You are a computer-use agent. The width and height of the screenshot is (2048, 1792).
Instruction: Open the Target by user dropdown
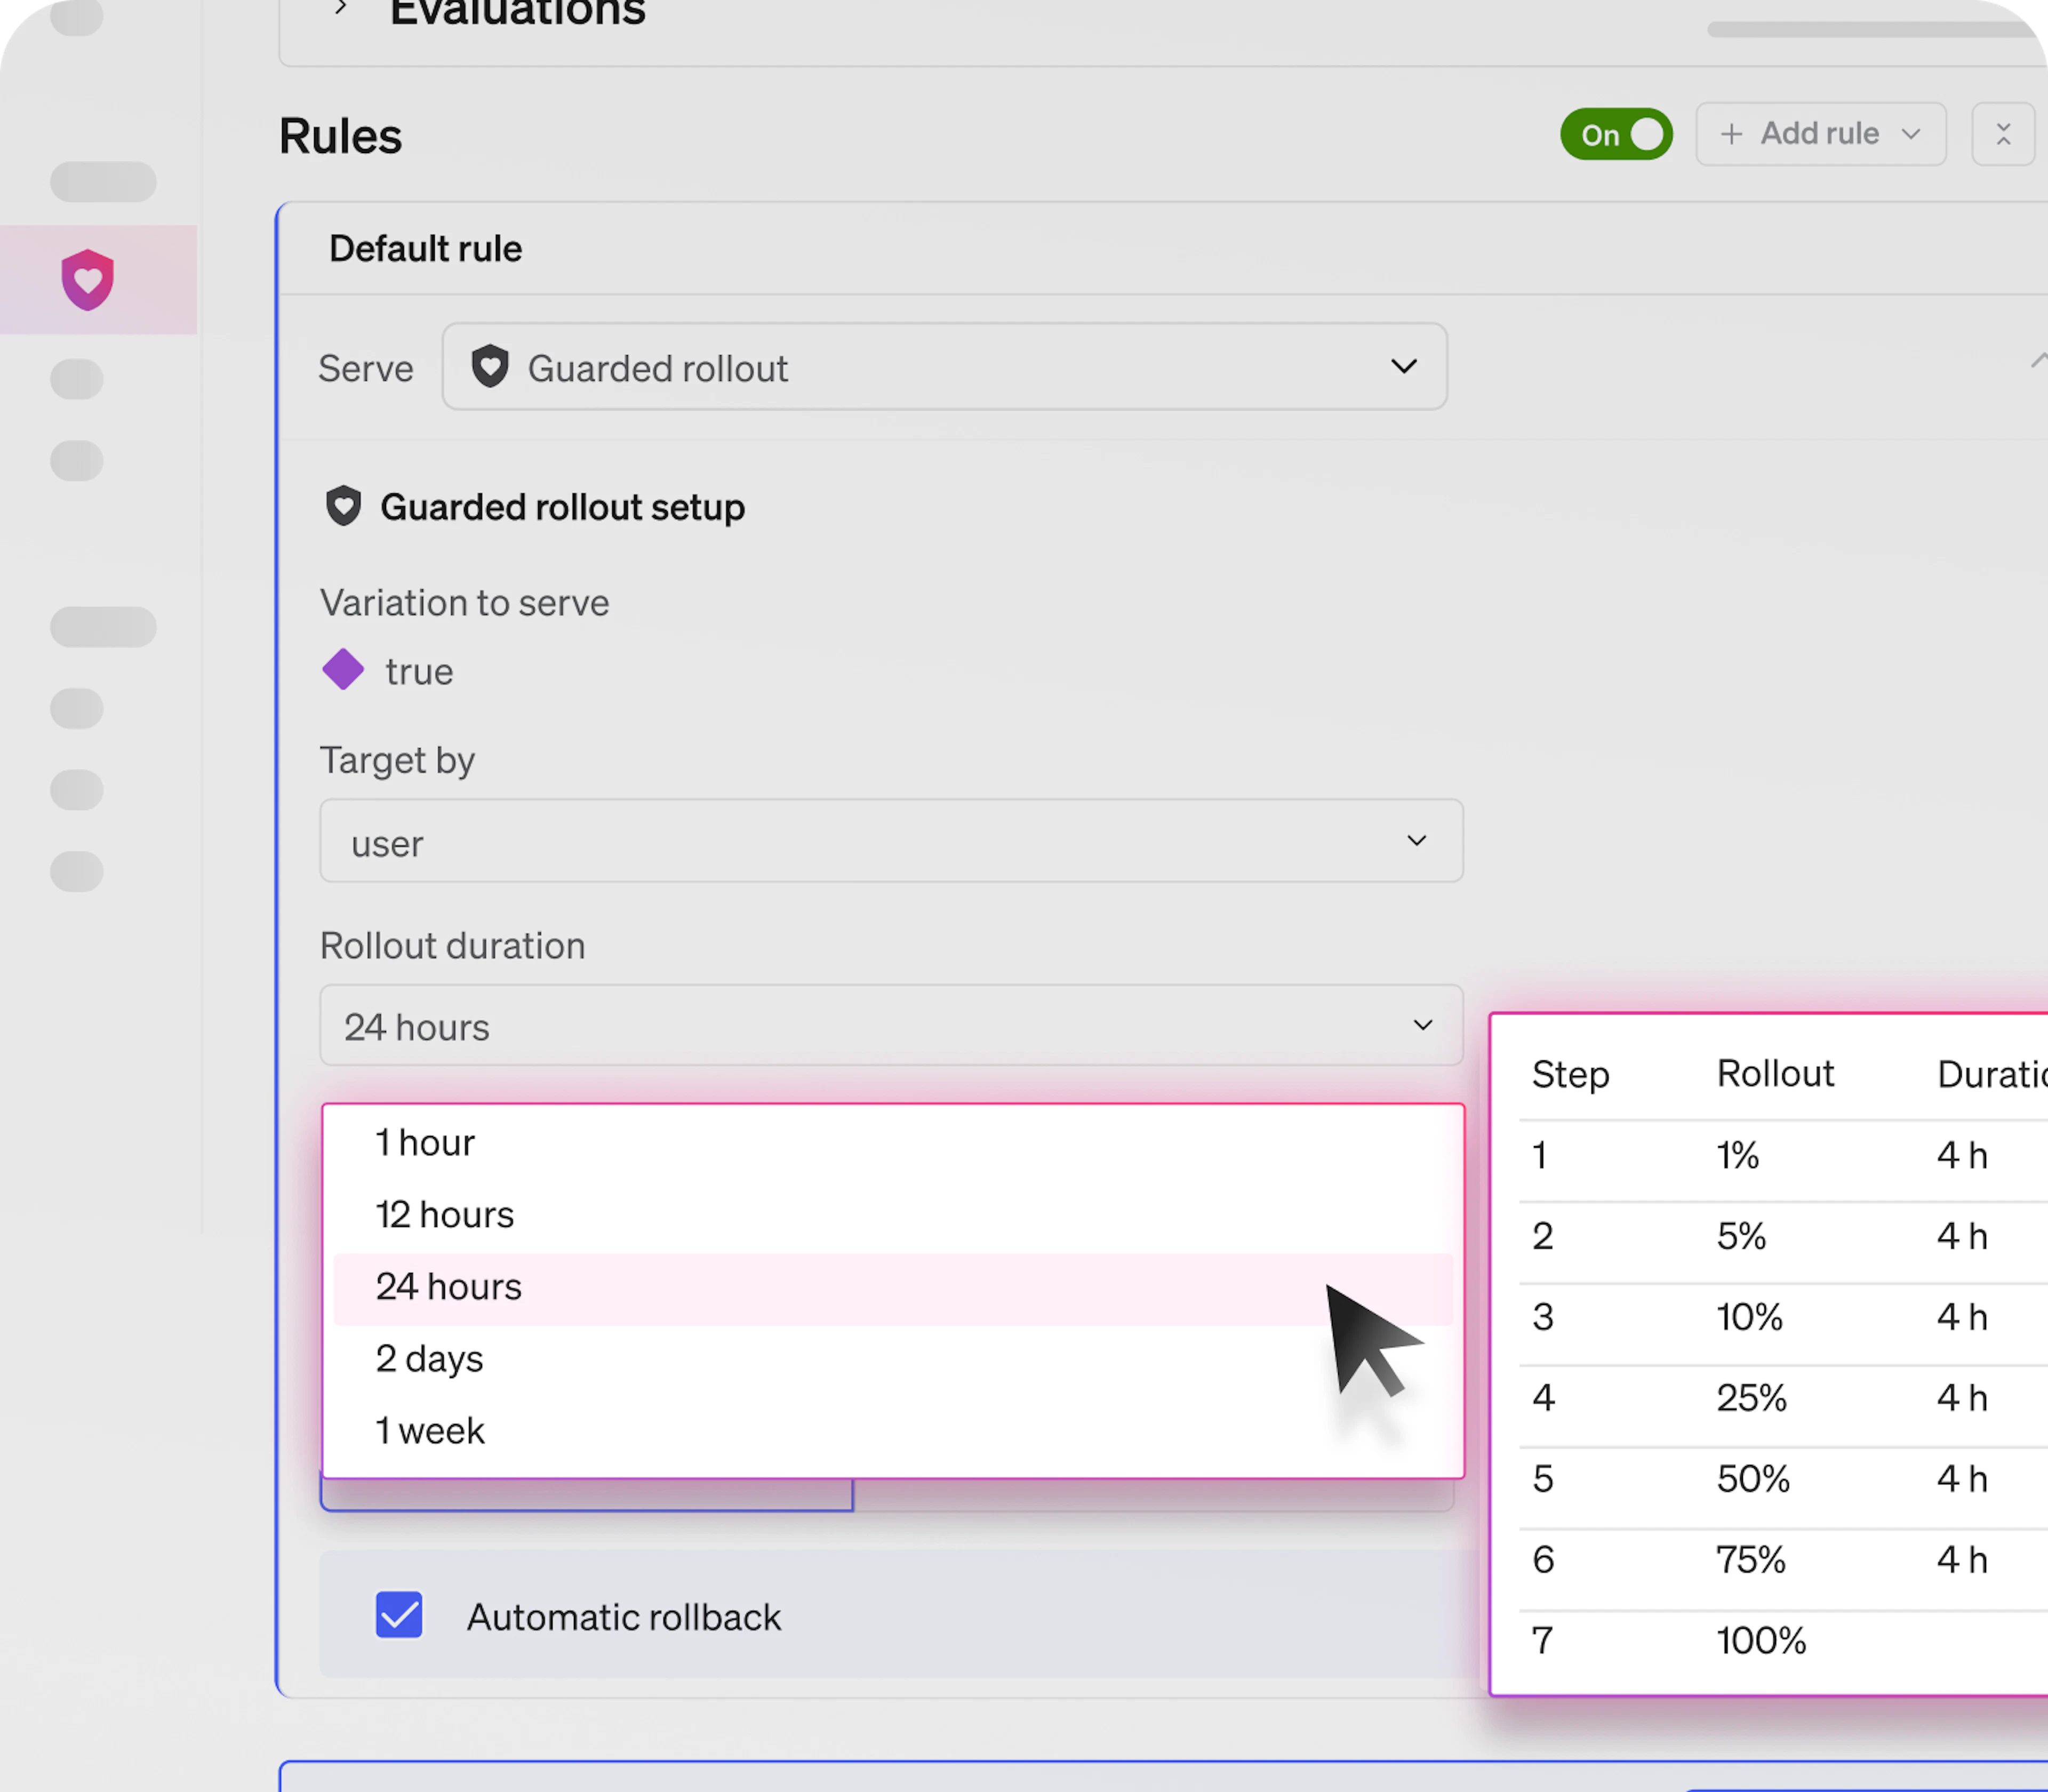tap(890, 841)
